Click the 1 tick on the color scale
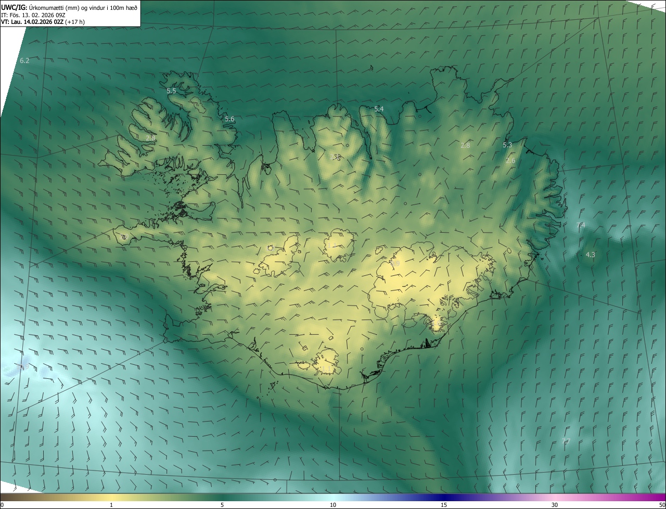The height and width of the screenshot is (509, 666). click(111, 505)
